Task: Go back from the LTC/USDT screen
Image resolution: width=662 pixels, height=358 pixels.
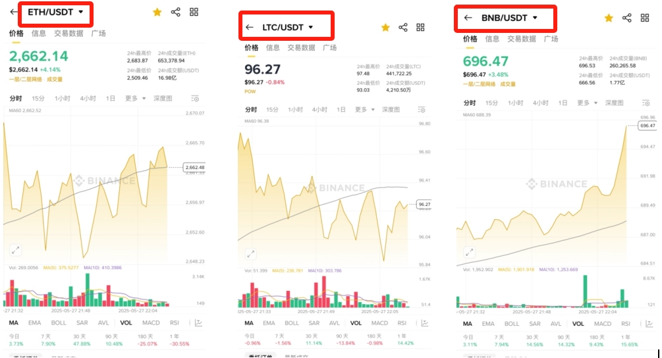Action: click(x=250, y=27)
